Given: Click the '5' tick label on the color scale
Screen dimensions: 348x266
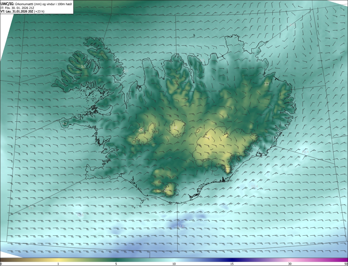Looking at the screenshot, I should (116, 264).
